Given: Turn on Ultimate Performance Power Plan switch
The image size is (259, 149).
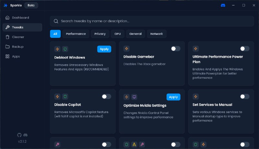Looking at the screenshot, I should (245, 49).
